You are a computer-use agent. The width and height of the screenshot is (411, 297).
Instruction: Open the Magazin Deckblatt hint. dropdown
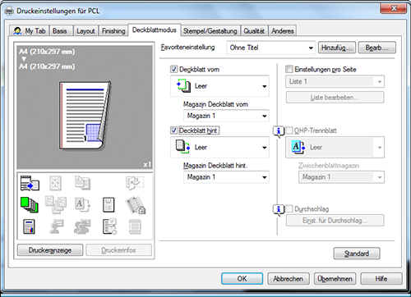pos(226,177)
